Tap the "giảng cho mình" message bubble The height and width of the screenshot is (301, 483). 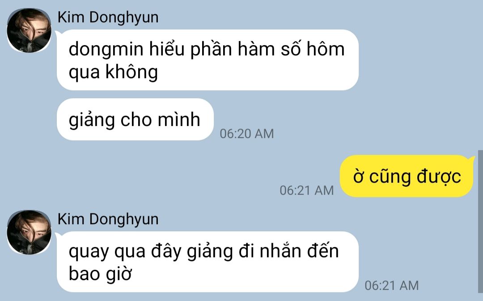coord(135,119)
